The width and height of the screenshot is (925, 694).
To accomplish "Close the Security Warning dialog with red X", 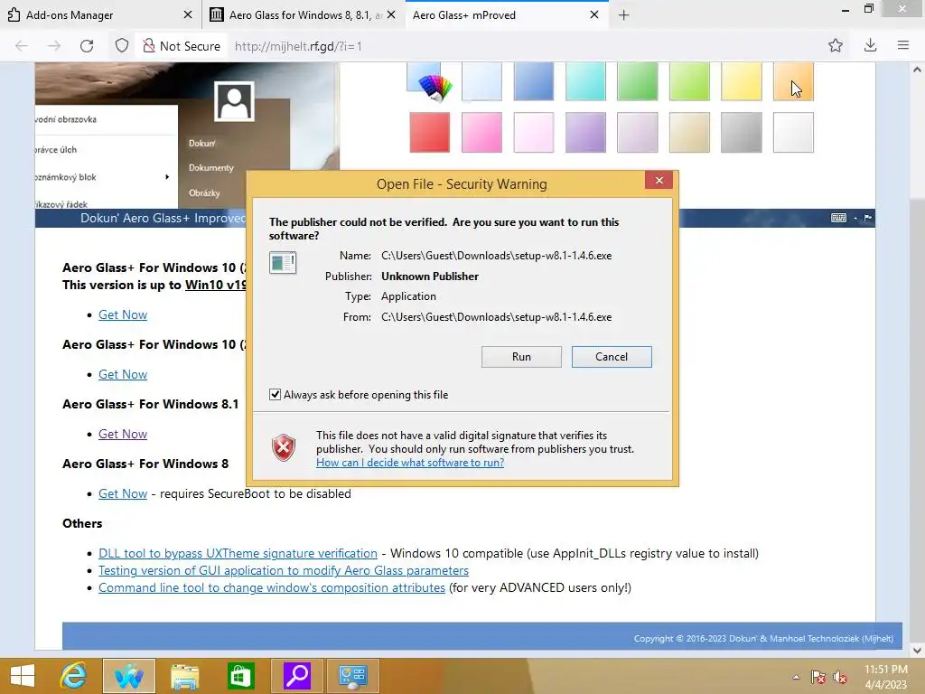I will point(659,181).
